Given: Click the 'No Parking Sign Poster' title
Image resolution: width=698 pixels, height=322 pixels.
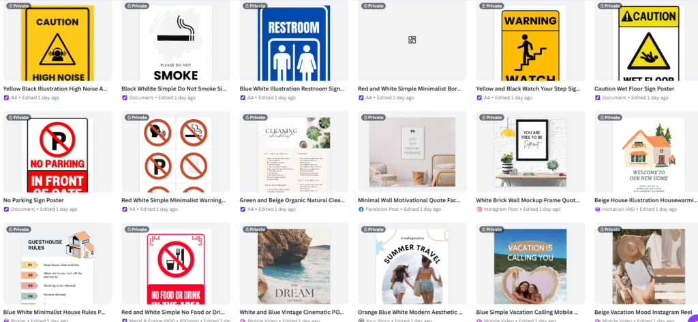Looking at the screenshot, I should pyautogui.click(x=33, y=201).
